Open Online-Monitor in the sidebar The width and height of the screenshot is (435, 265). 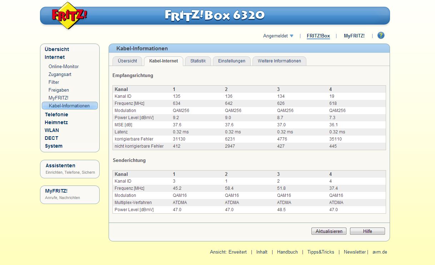(64, 66)
